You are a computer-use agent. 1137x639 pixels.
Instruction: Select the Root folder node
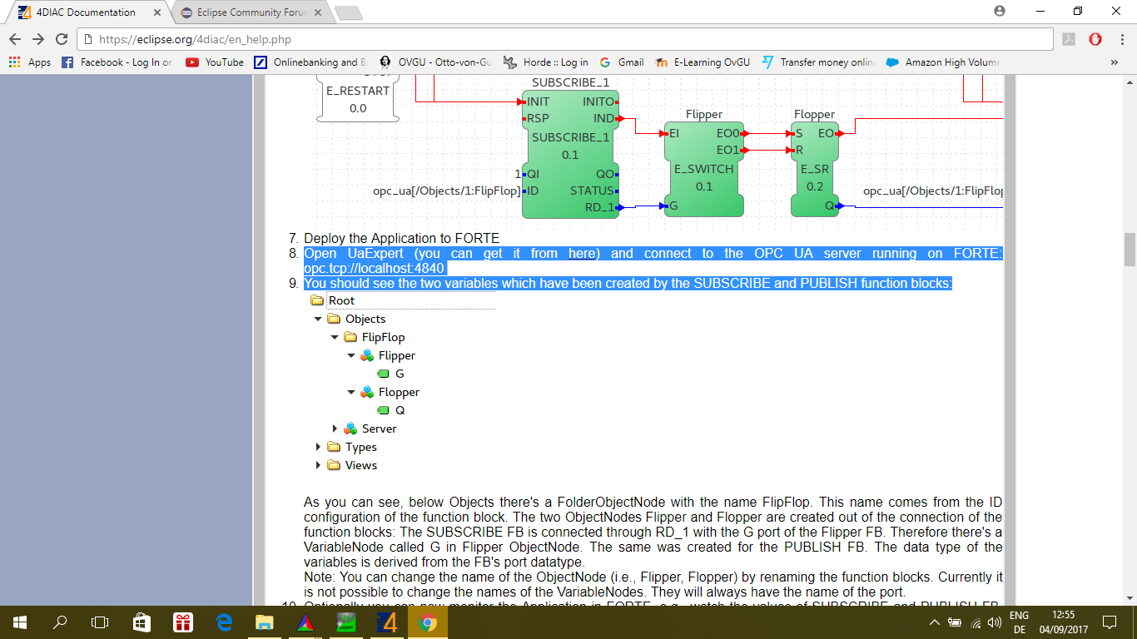[341, 300]
